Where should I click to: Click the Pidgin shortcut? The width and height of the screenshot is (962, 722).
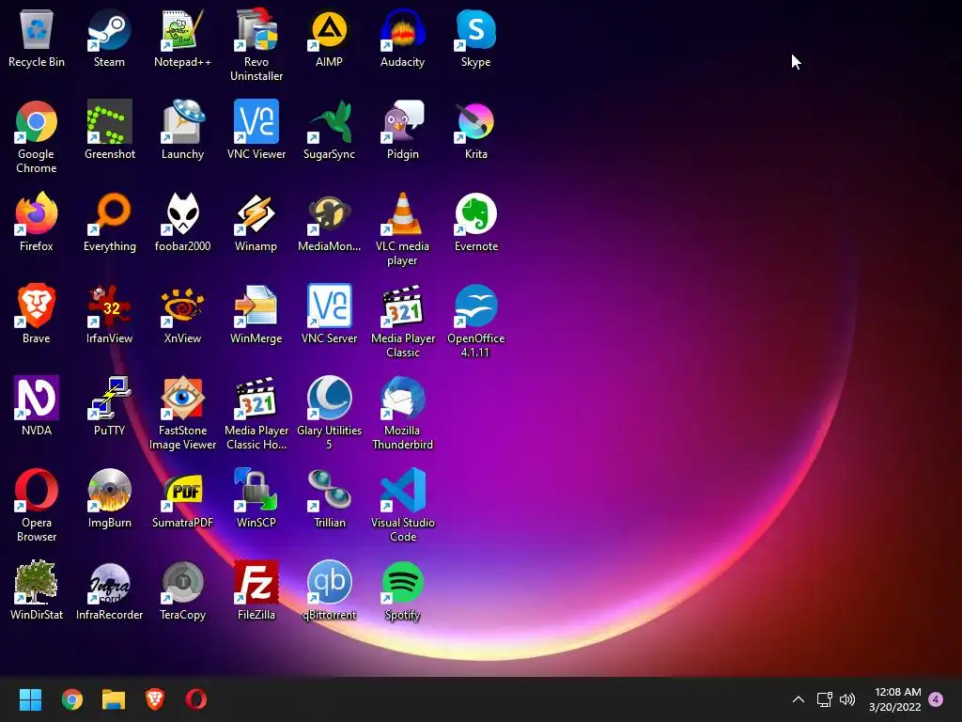pyautogui.click(x=402, y=122)
